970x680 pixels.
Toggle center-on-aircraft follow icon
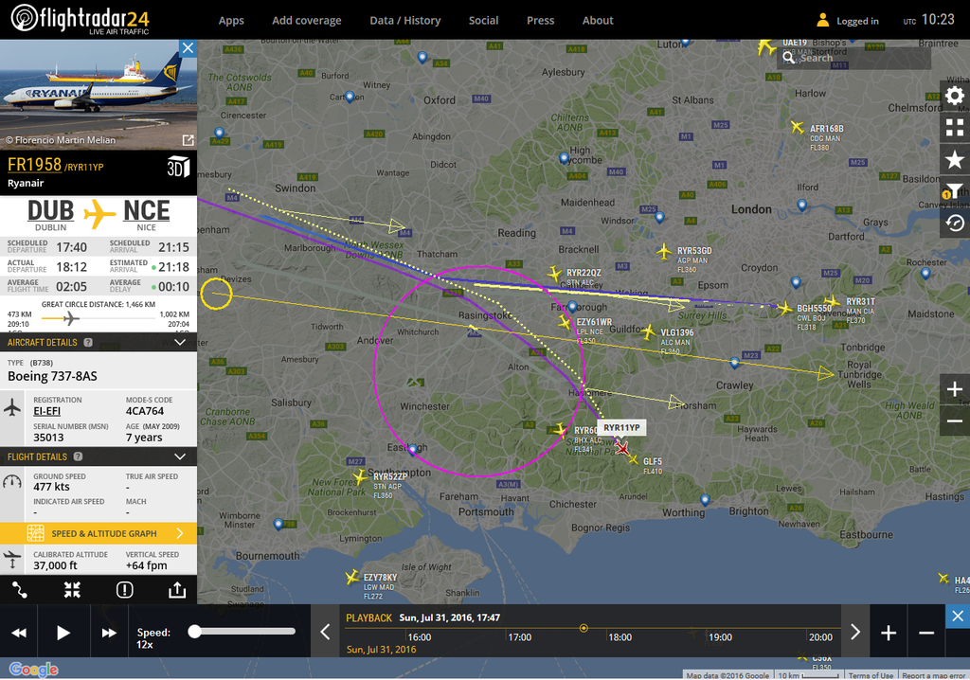[x=72, y=590]
